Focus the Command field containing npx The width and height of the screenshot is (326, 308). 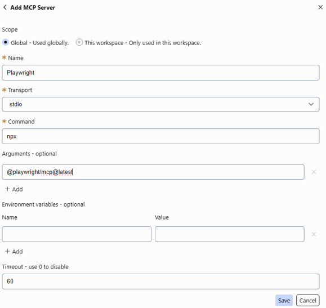(x=160, y=136)
